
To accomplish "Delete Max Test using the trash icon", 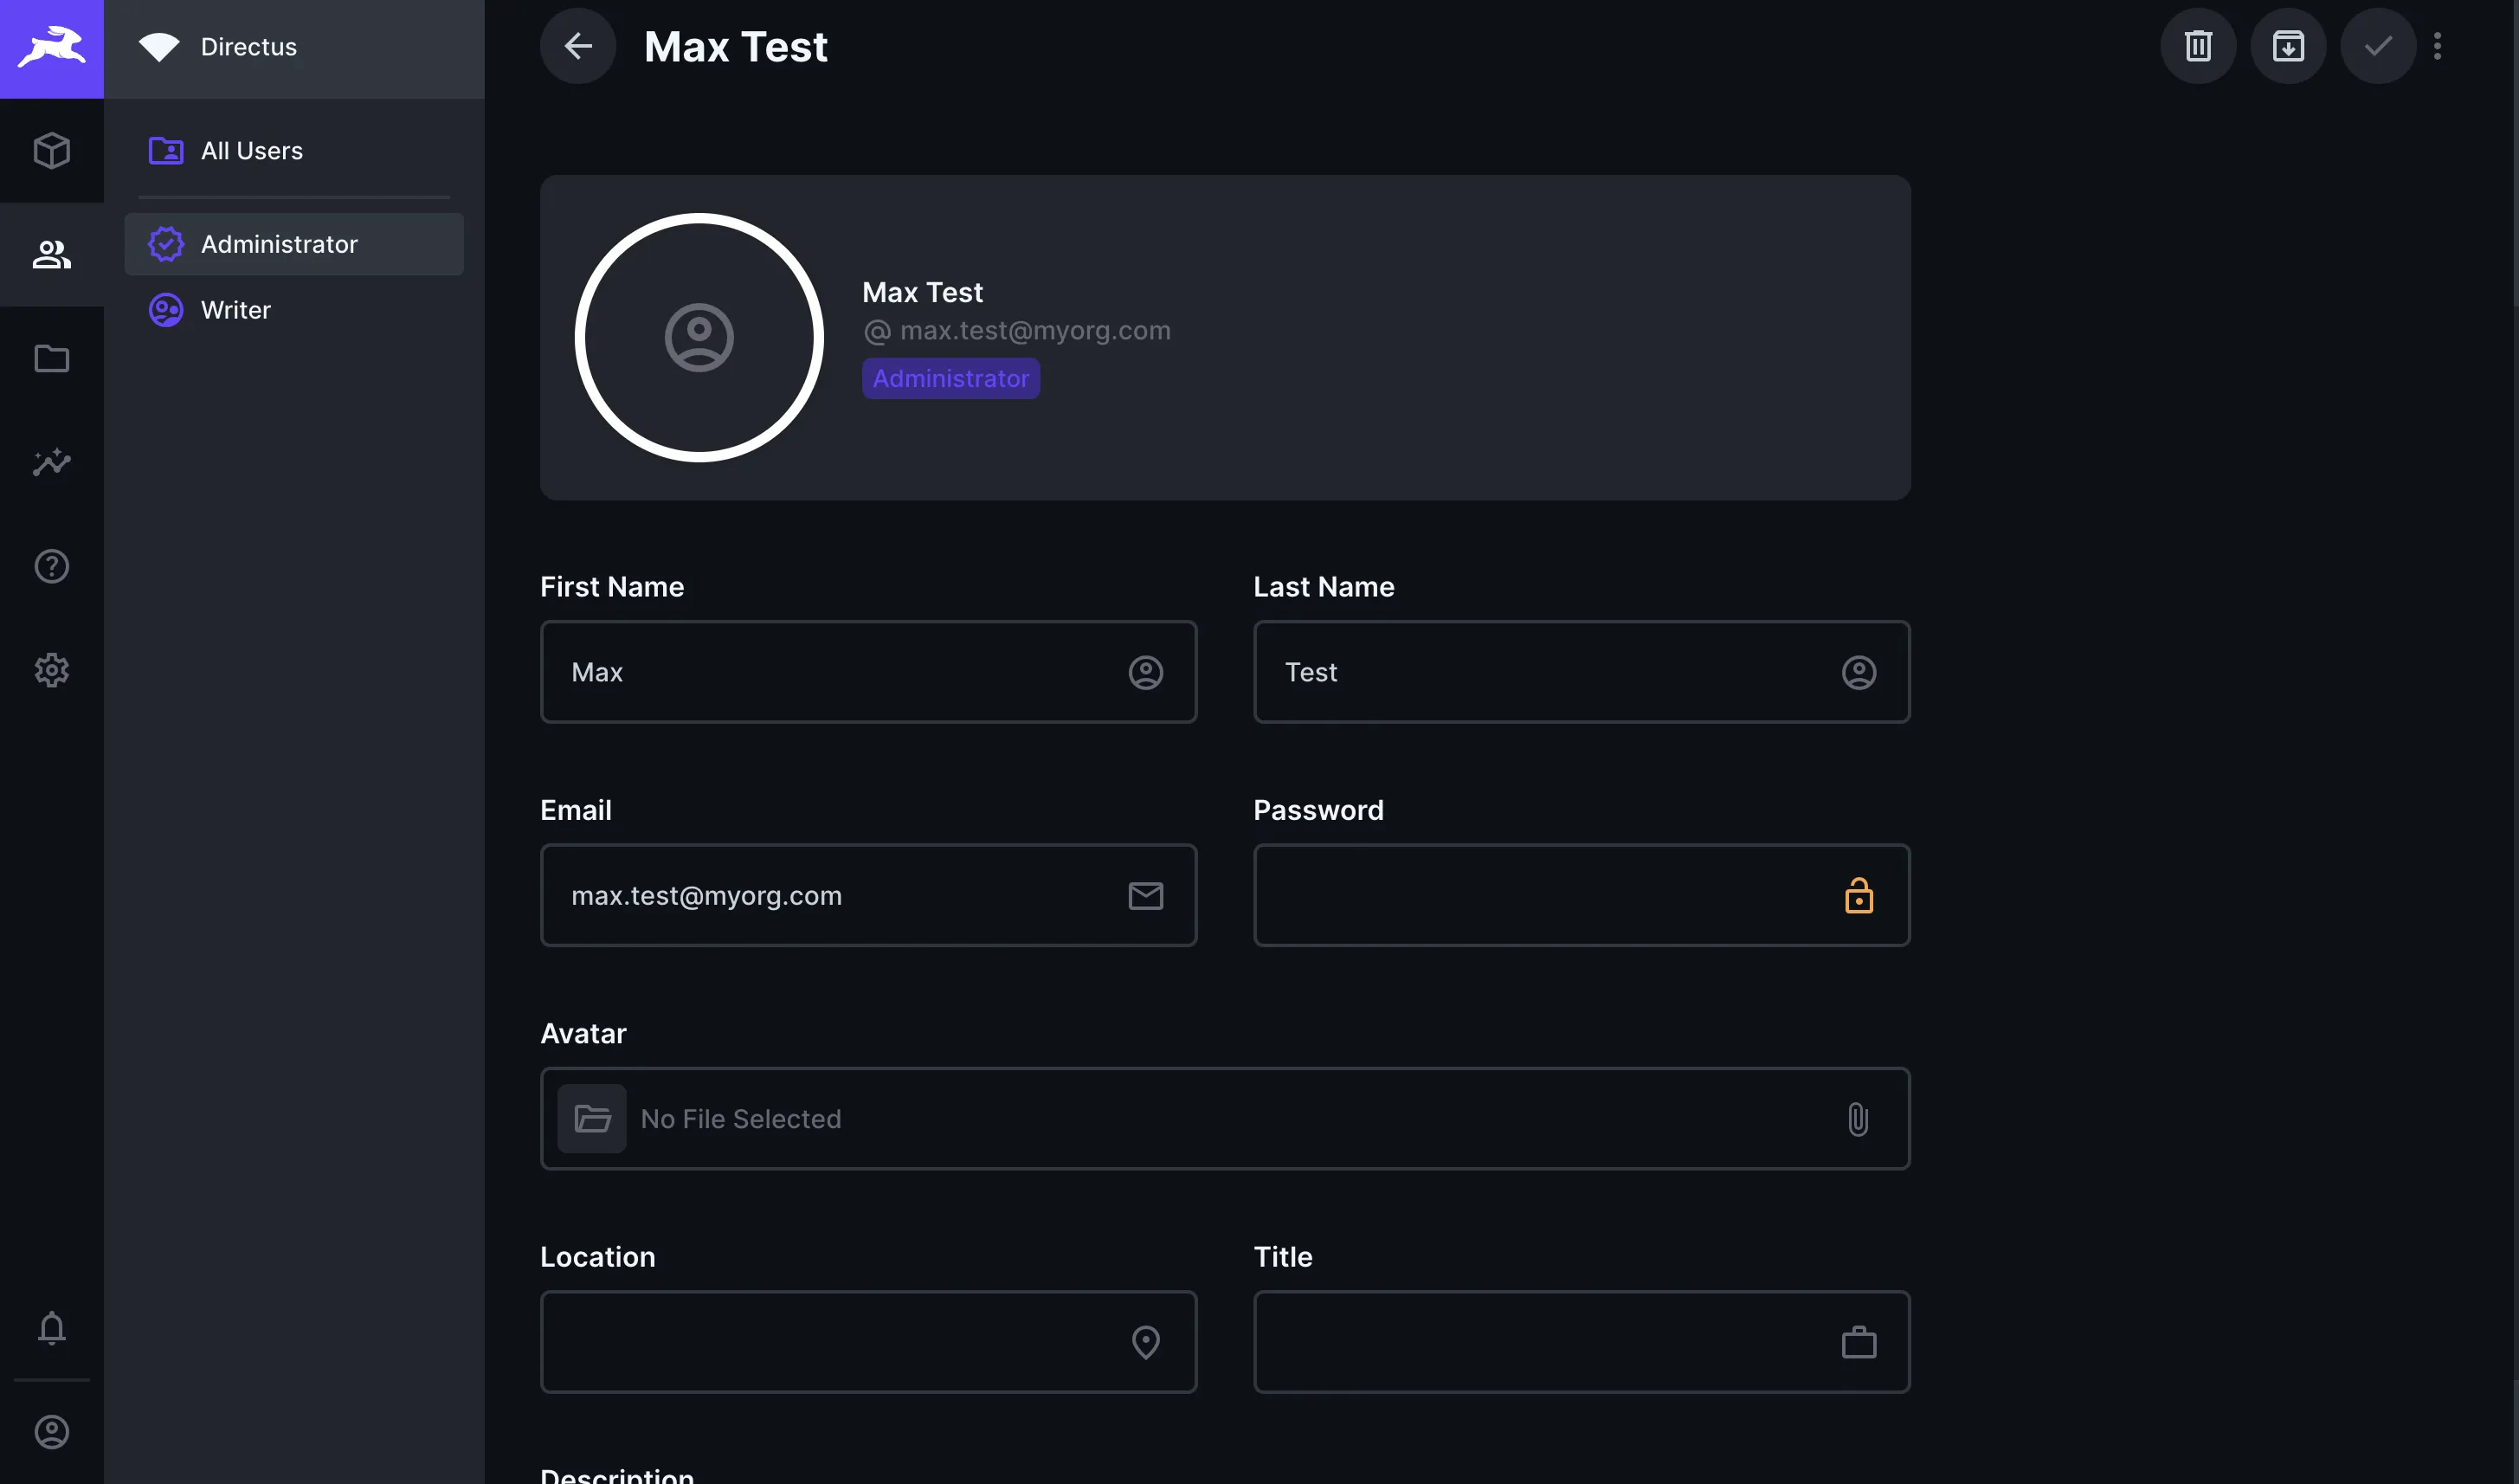I will tap(2198, 45).
